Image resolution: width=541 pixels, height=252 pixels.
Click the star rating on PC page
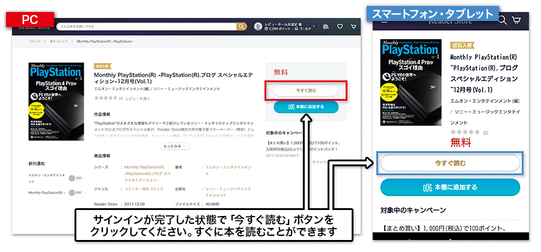pos(106,98)
